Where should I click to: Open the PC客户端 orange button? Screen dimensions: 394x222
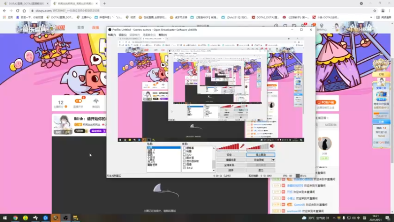(326, 102)
